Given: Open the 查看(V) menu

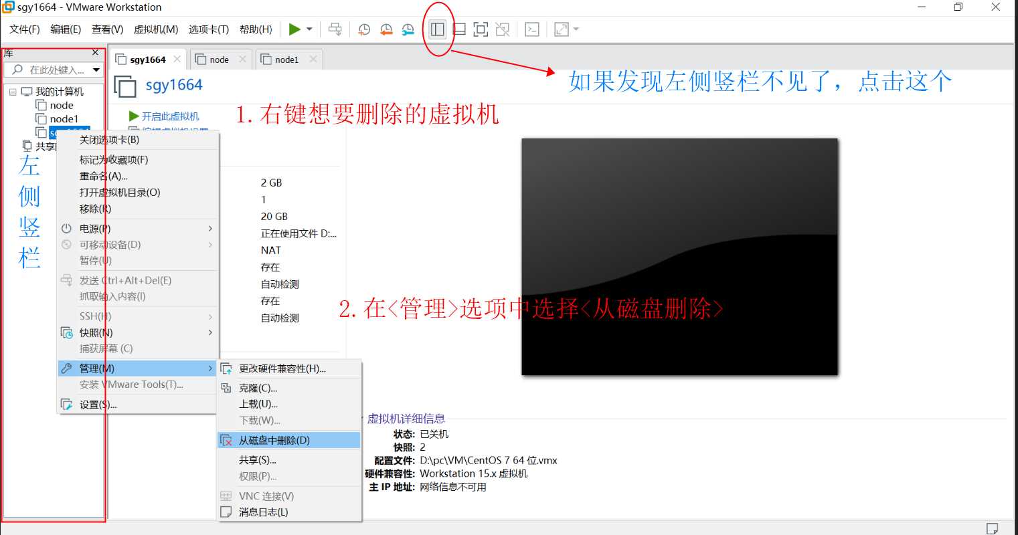Looking at the screenshot, I should (107, 29).
